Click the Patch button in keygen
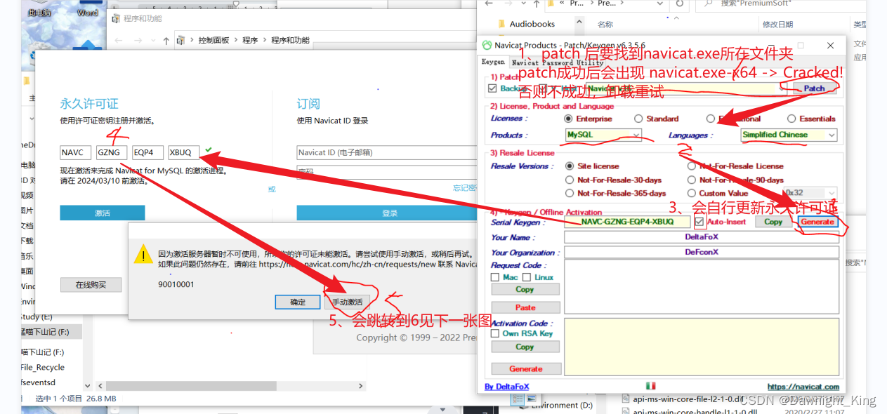Image resolution: width=887 pixels, height=414 pixels. click(815, 88)
